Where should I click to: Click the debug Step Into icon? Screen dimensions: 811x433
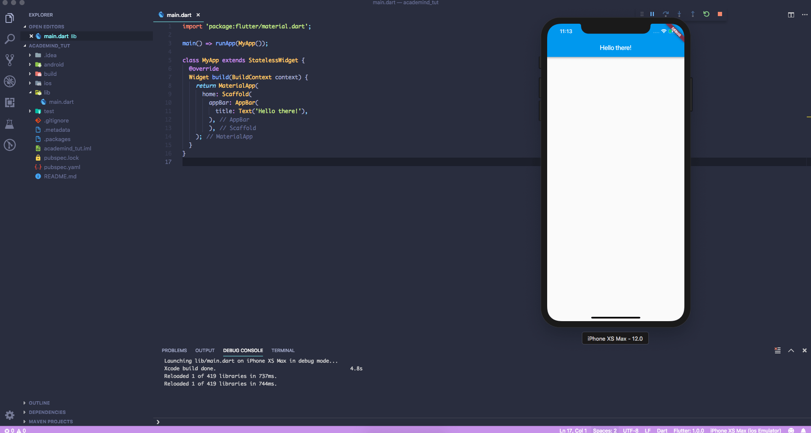click(679, 14)
